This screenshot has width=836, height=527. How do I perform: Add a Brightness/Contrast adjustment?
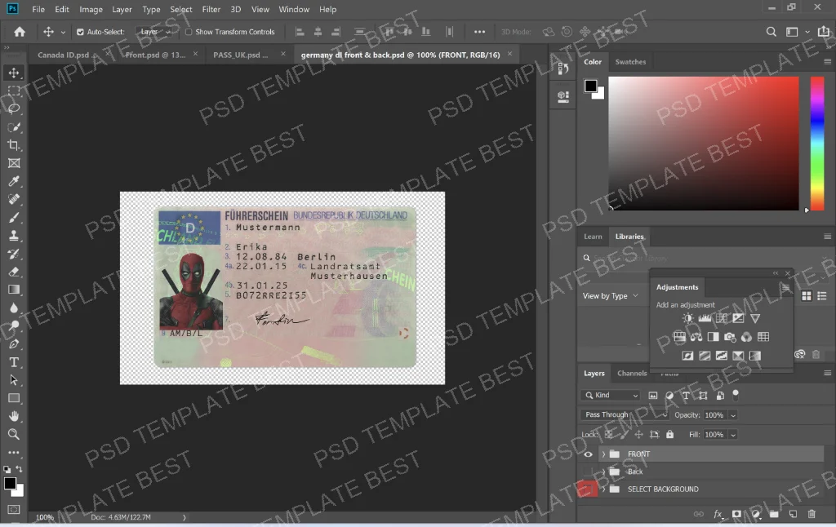687,318
